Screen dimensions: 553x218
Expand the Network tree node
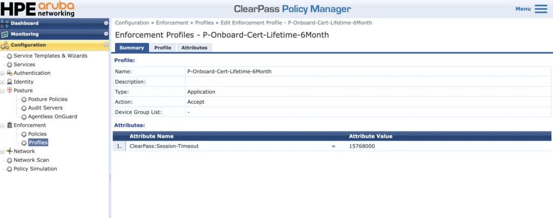click(2, 152)
